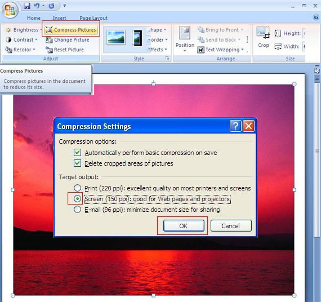Save the document from the quick access toolbar
This screenshot has width=321, height=302.
[27, 6]
